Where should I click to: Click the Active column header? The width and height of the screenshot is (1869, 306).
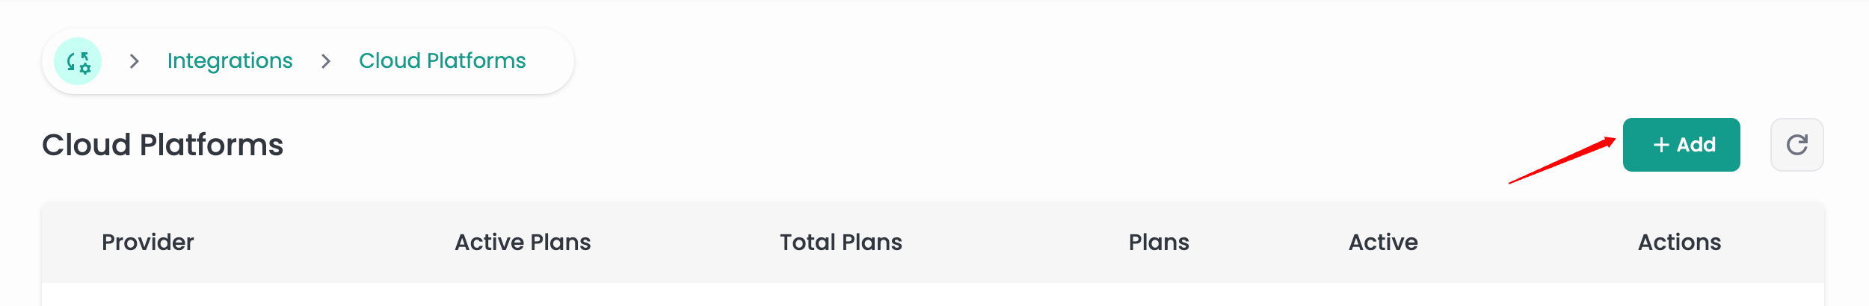pos(1382,243)
